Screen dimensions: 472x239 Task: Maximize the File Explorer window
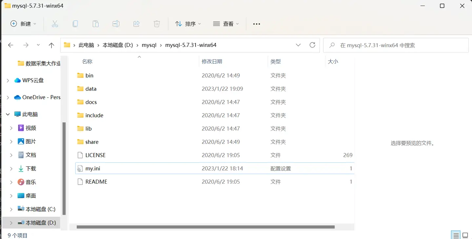(x=442, y=6)
